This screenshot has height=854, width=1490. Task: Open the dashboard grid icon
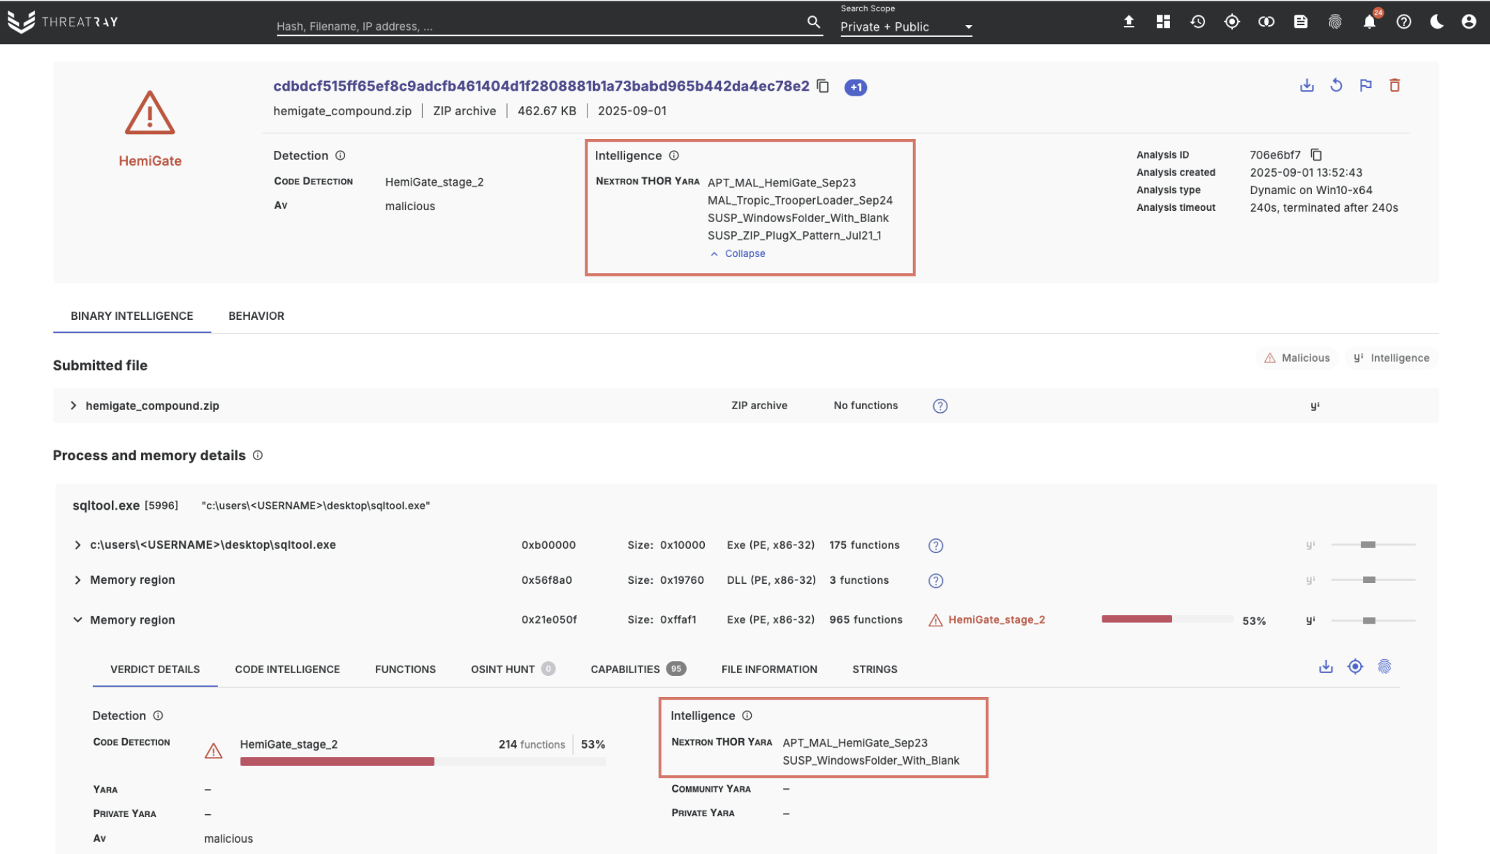(x=1163, y=22)
